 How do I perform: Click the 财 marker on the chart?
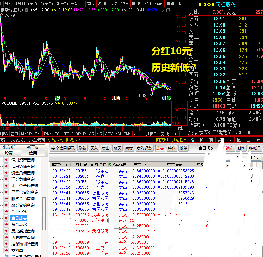(x=164, y=98)
